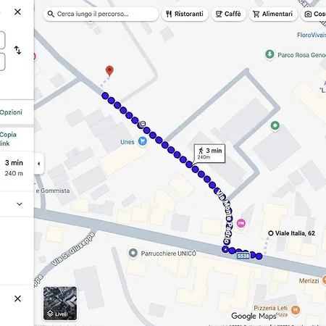Screen dimensions: 326x326
Task: Click the 3 min walking time label
Action: click(x=209, y=154)
